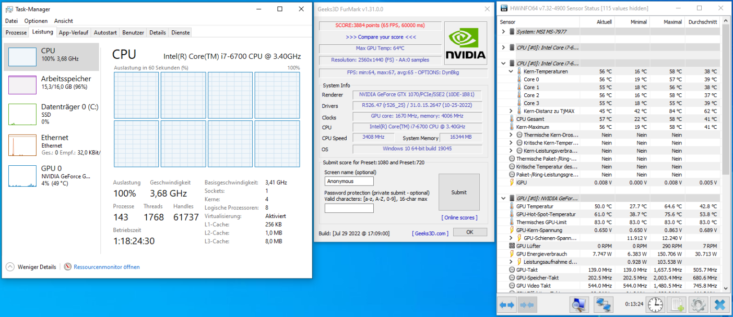Open the Datei menu in Task-Manager
This screenshot has width=733, height=317.
tap(11, 21)
